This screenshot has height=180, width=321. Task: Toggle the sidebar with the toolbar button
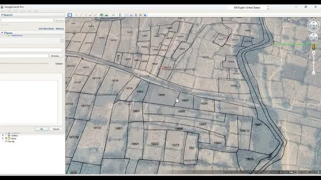coord(70,15)
